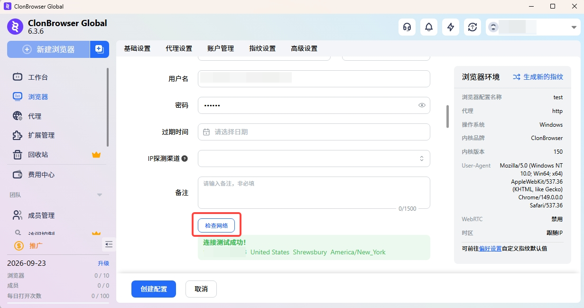Click 生成新的指纹 link

coord(538,76)
